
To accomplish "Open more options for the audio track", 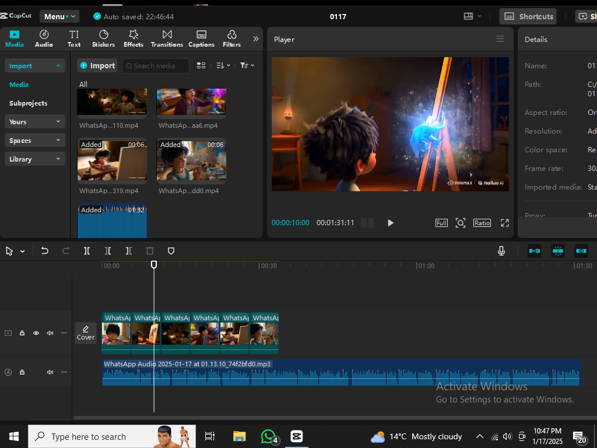I will [64, 372].
